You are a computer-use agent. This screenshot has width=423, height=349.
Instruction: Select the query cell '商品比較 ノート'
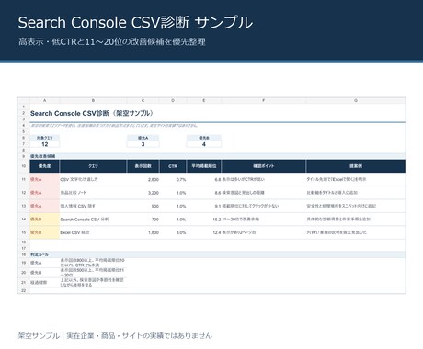click(93, 193)
